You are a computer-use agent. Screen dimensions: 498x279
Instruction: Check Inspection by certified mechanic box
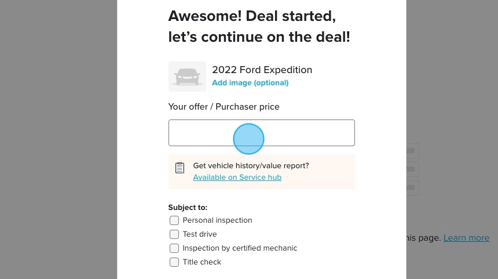[x=174, y=248]
